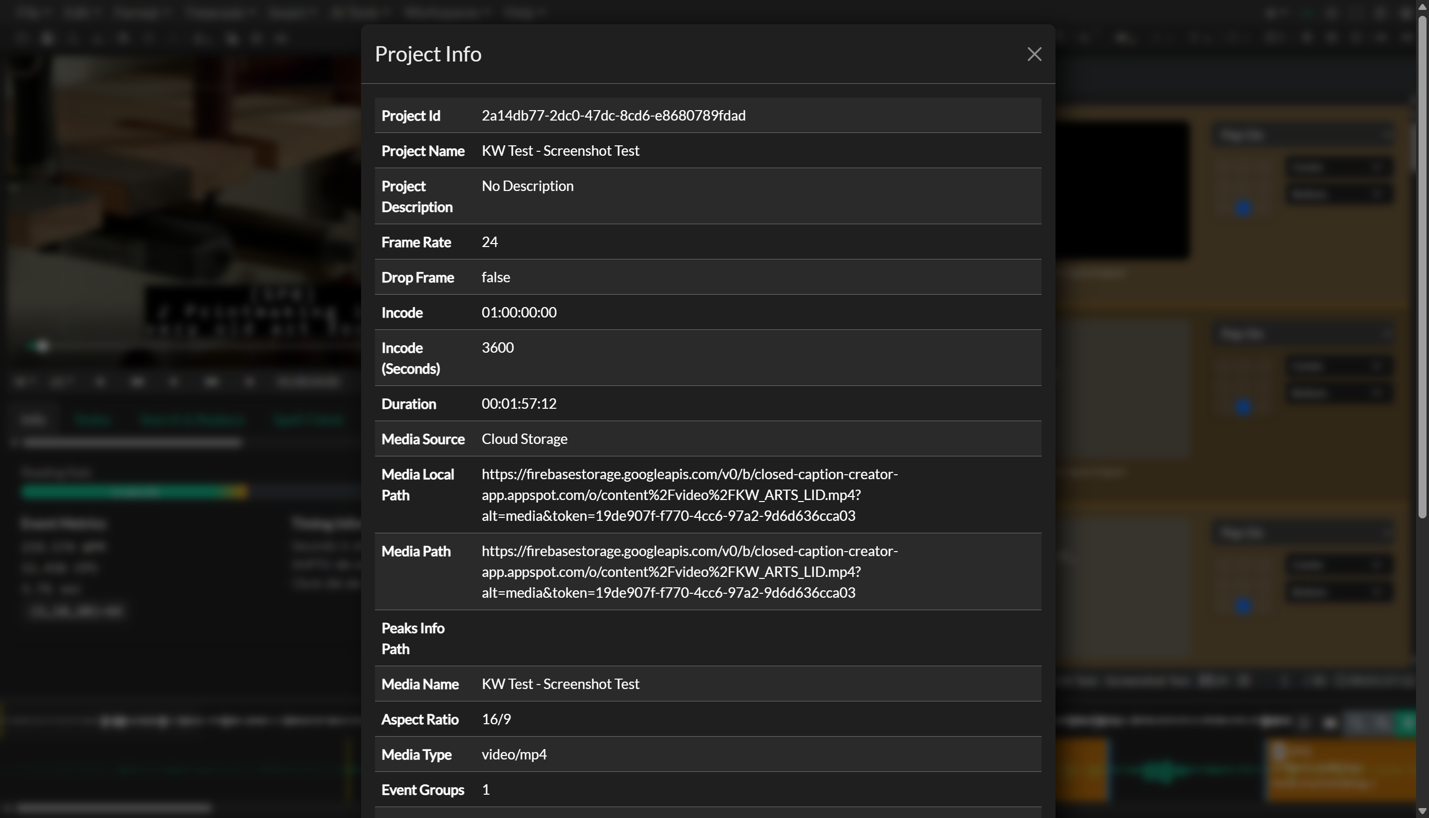Click the Media Type video/mp4 row
Viewport: 1429px width, 818px height.
pos(514,754)
